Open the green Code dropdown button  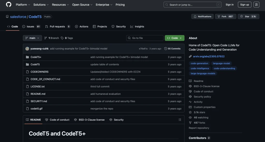(175, 38)
